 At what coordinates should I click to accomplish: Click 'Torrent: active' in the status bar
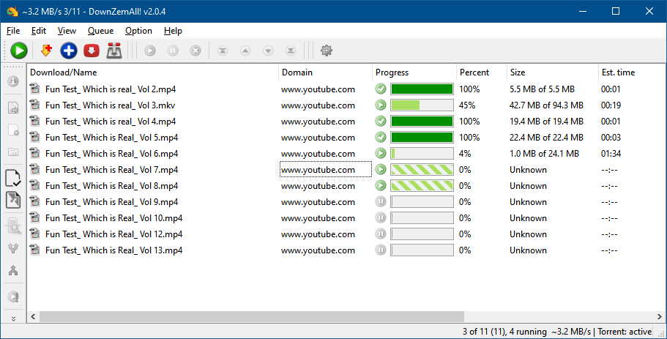point(625,332)
